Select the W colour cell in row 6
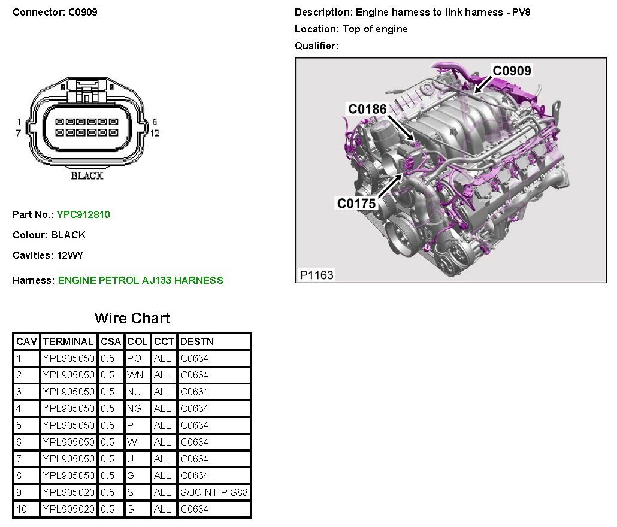 (x=137, y=442)
